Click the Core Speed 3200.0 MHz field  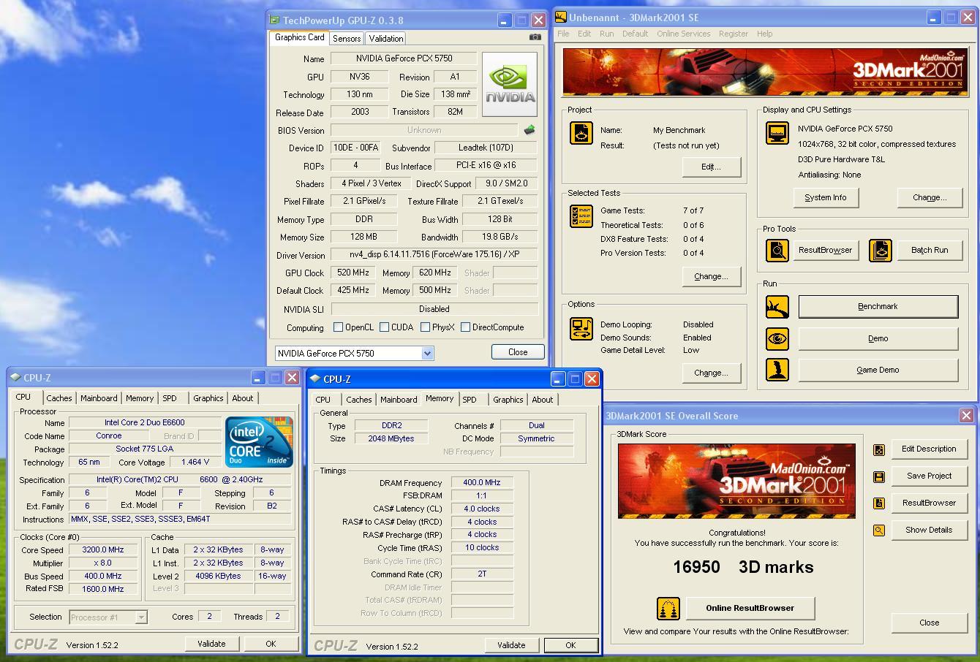pyautogui.click(x=102, y=550)
